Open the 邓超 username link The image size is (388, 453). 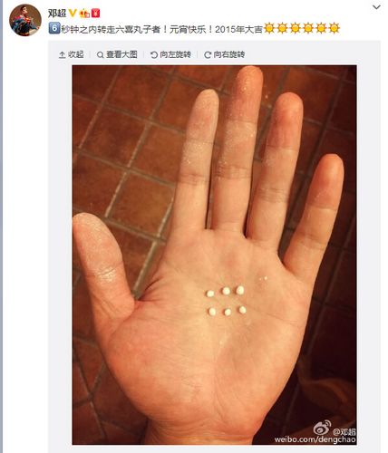pos(57,13)
